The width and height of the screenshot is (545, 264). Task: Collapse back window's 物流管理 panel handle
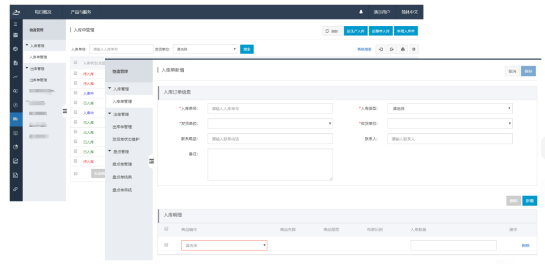pyautogui.click(x=65, y=111)
